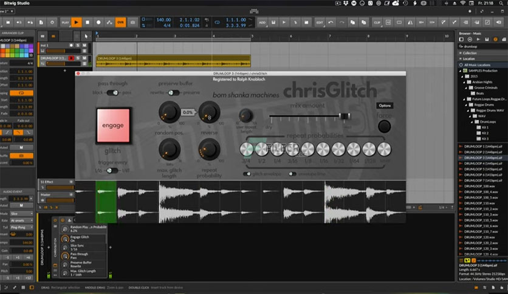The image size is (508, 294).
Task: Start playback with the orange play button
Action: 76,22
